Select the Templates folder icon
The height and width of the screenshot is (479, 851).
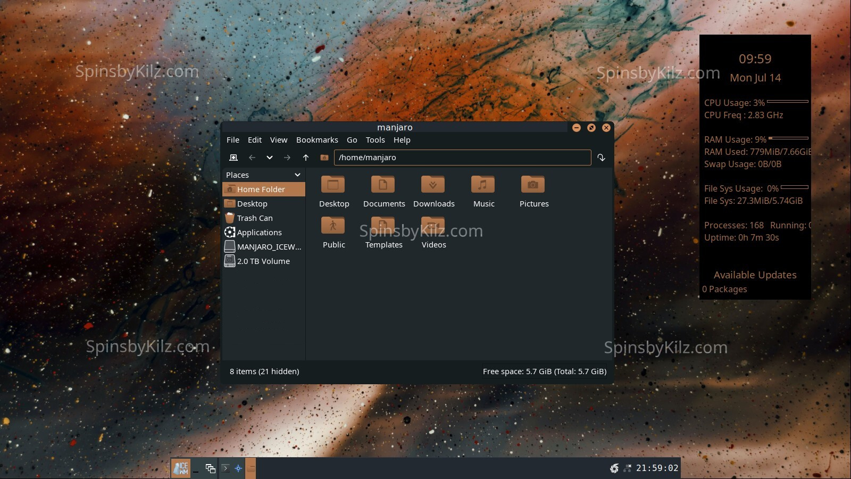(x=383, y=226)
